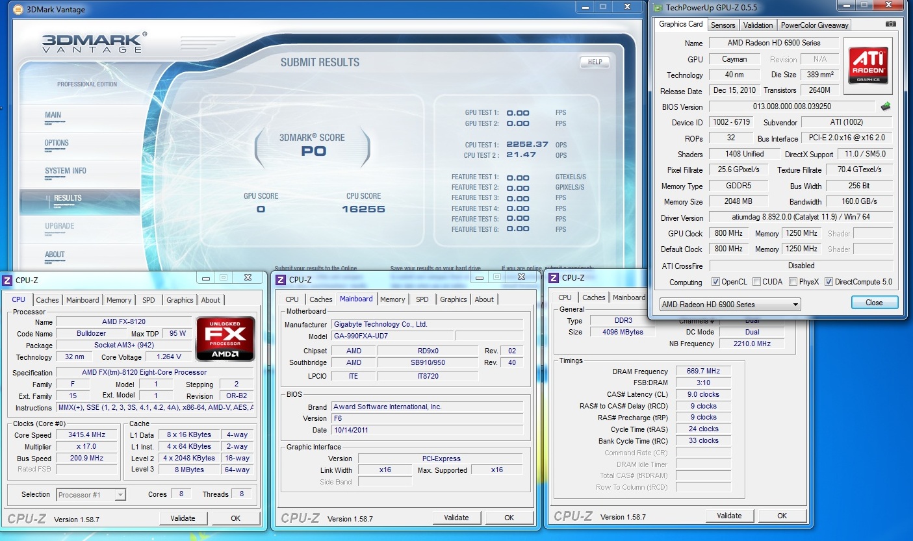This screenshot has width=913, height=541.
Task: Open the Processor #1 selection dropdown
Action: (x=91, y=495)
